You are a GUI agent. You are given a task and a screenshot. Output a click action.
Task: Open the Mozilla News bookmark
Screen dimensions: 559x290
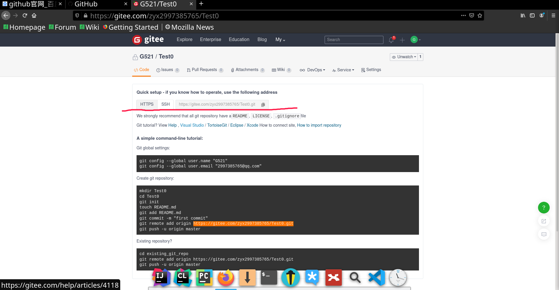click(190, 27)
